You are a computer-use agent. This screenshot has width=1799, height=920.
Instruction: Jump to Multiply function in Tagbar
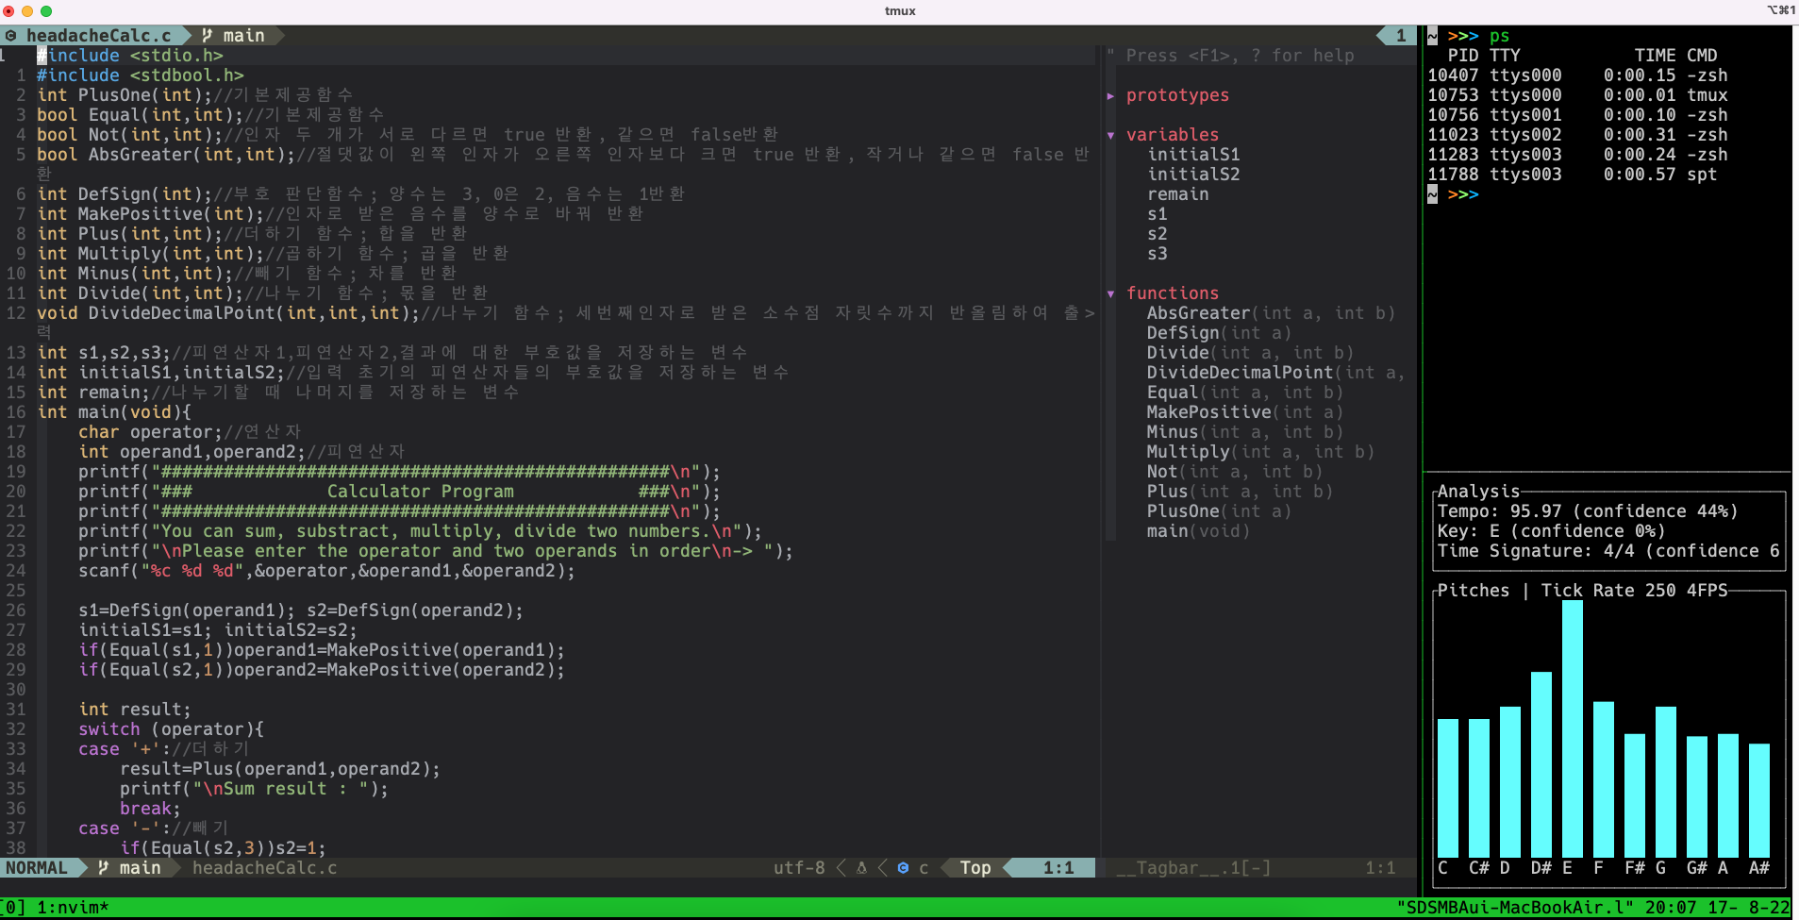[x=1260, y=452]
